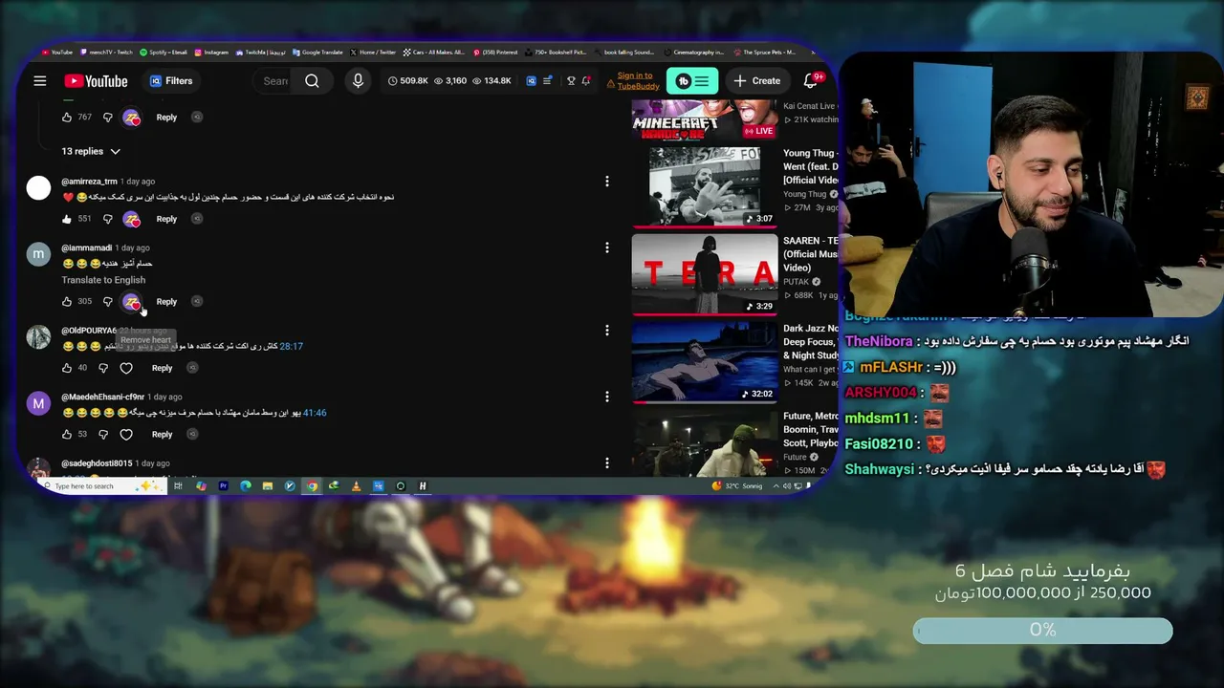
Task: Heart the @MaedehEhsani-cf9nr comment
Action: (126, 435)
